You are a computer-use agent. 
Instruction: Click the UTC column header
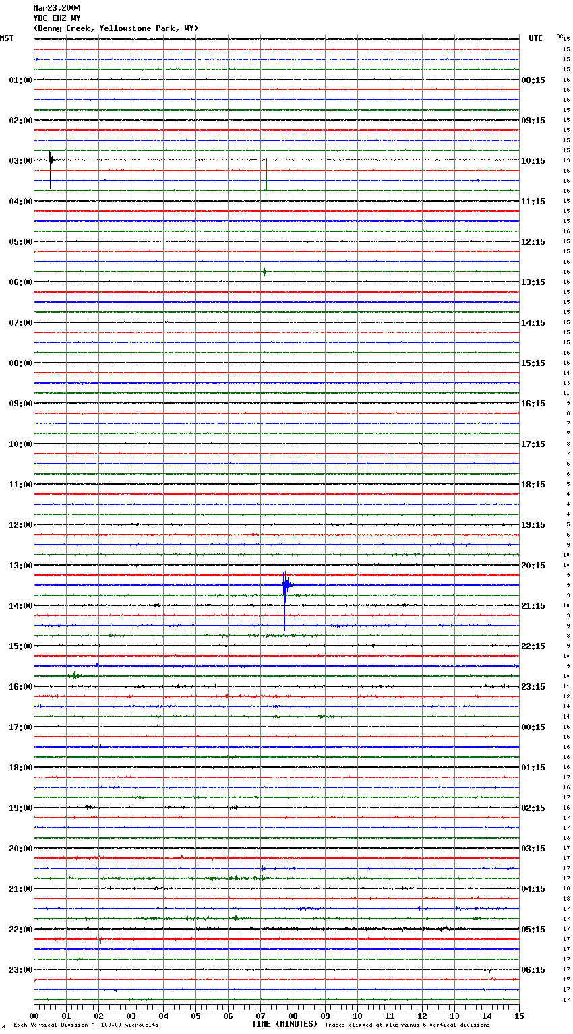[x=536, y=38]
